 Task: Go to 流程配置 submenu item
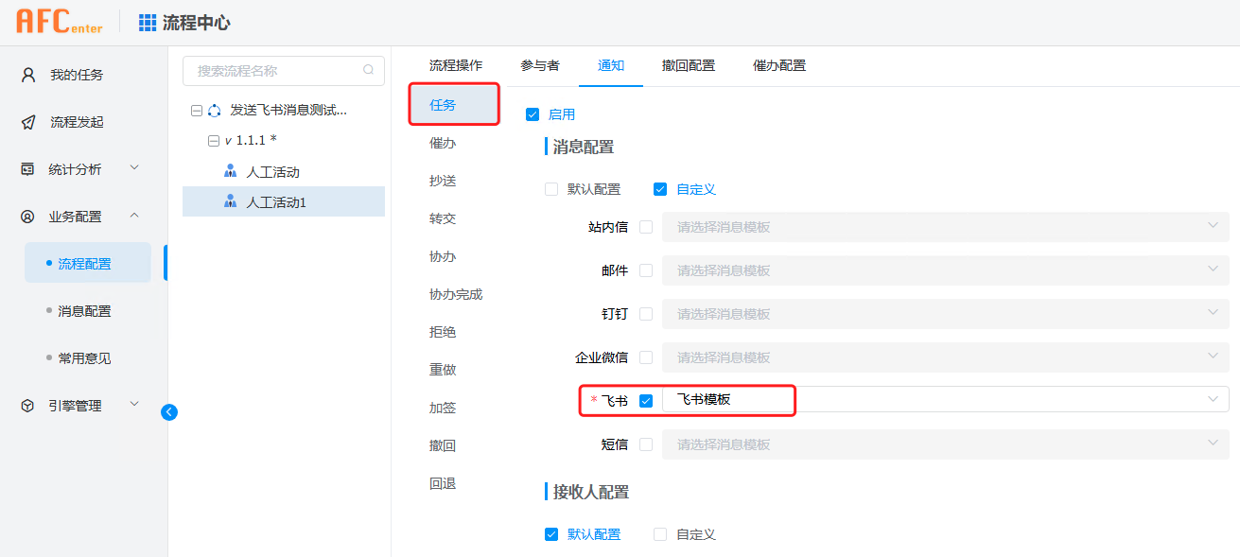88,263
